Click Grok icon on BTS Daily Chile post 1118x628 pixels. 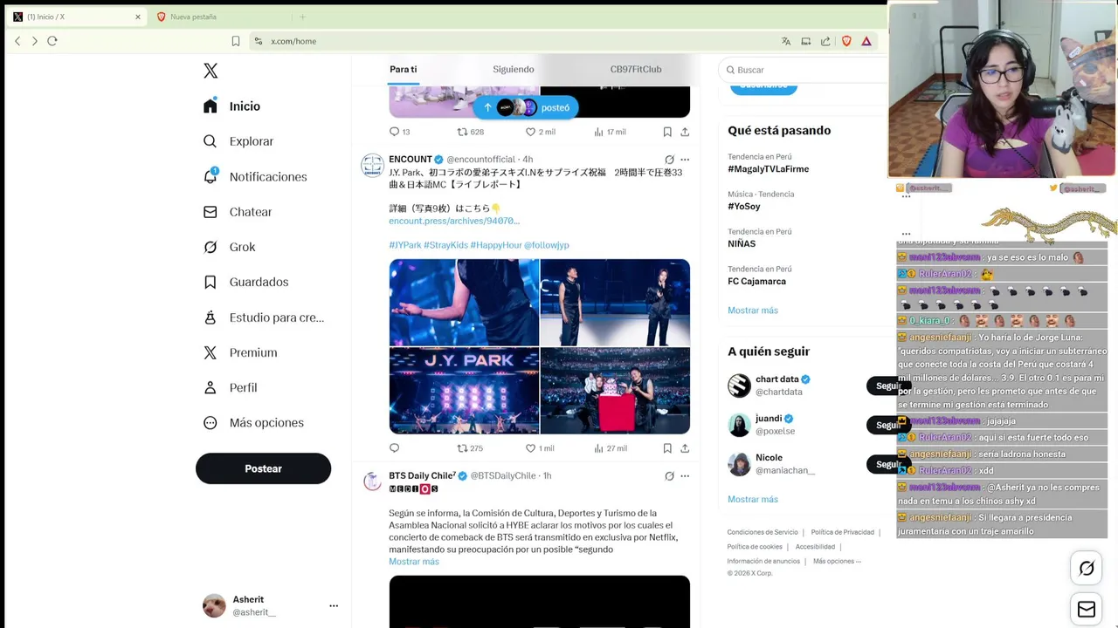[669, 476]
